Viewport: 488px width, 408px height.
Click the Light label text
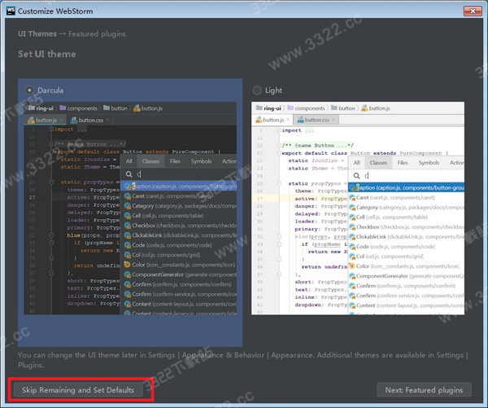(273, 90)
